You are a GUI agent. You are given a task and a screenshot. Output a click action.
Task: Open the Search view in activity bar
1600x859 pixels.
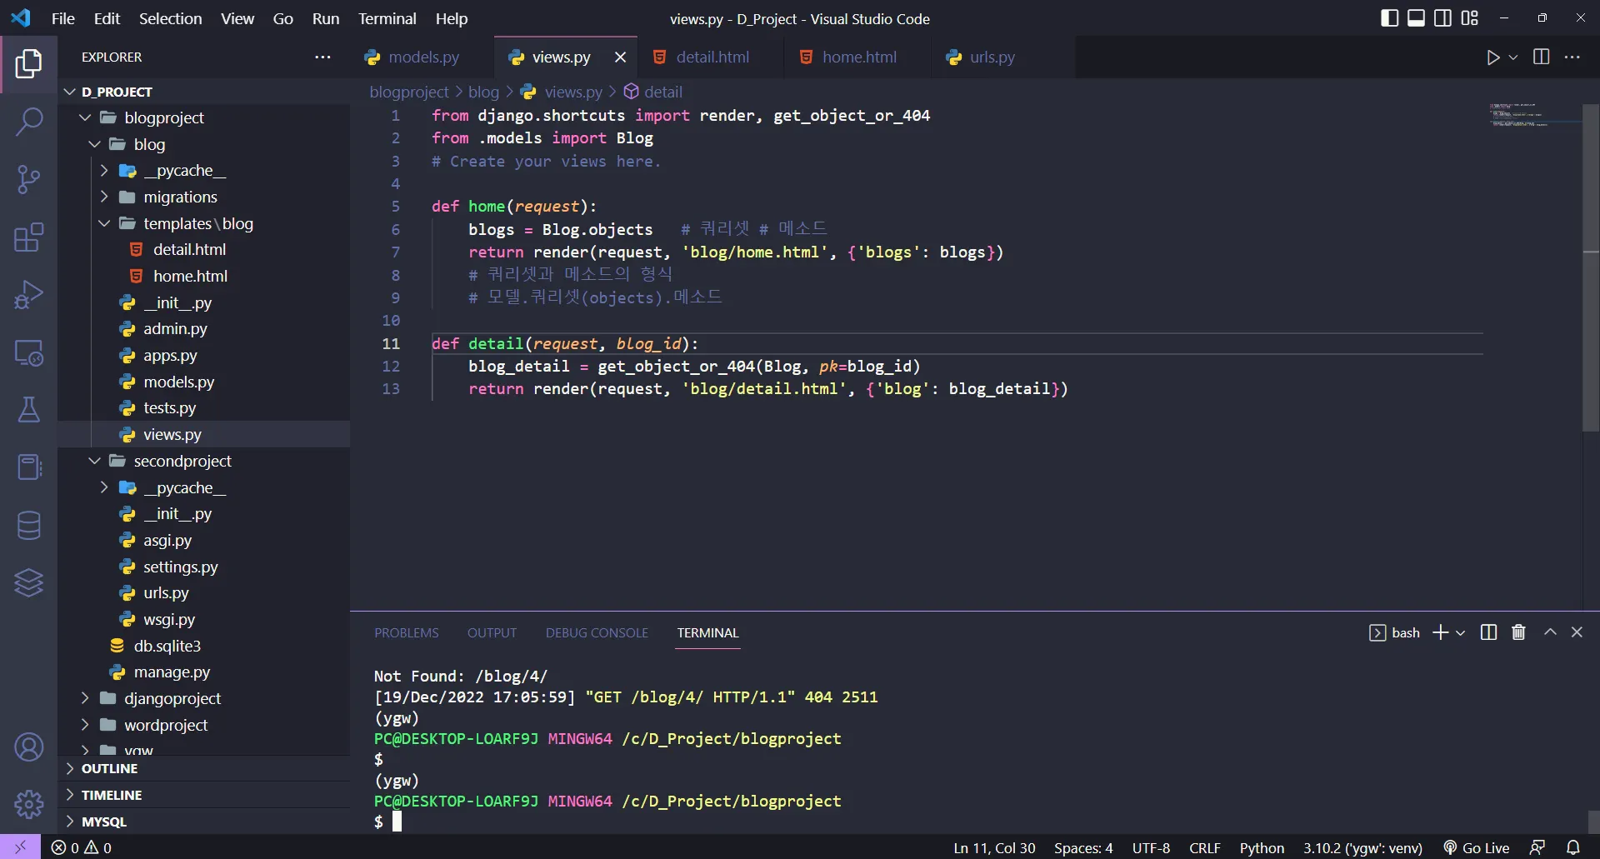coord(28,122)
